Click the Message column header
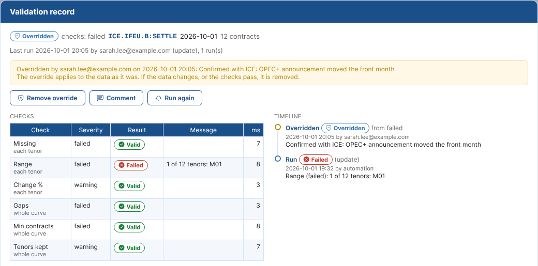This screenshot has height=266, width=538. point(203,130)
